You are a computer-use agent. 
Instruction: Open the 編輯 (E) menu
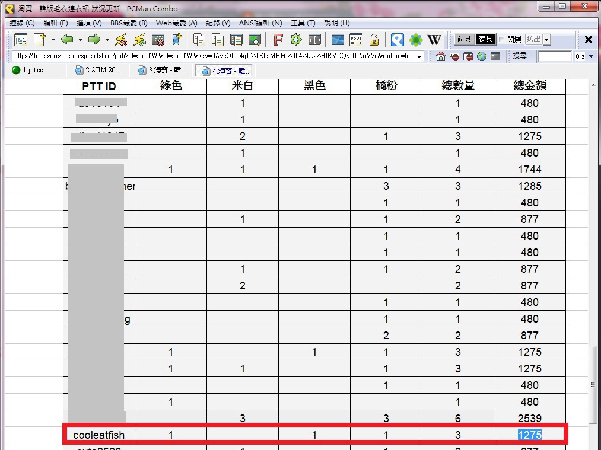pyautogui.click(x=56, y=23)
